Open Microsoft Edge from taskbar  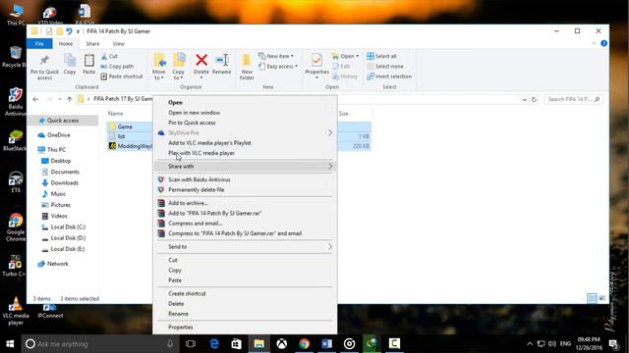click(x=214, y=344)
